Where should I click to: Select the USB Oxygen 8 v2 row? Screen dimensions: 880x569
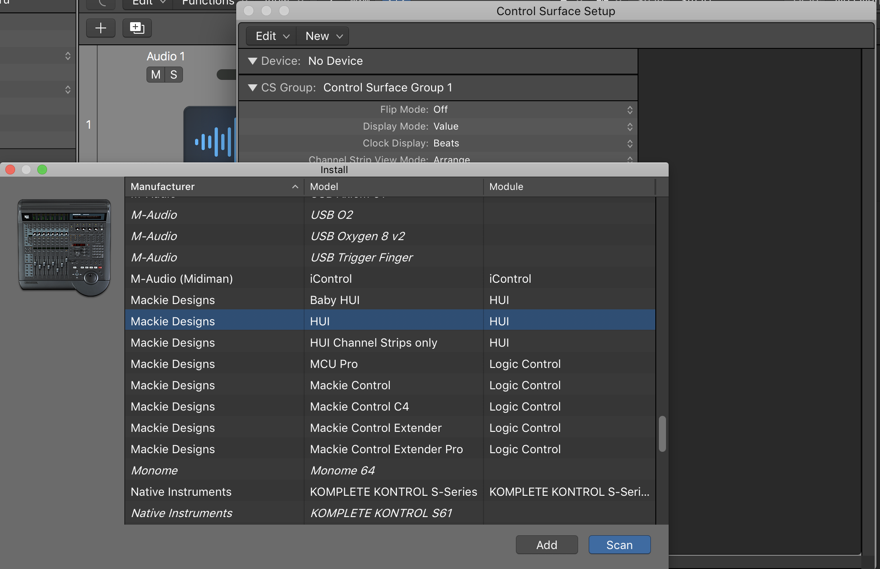[390, 236]
